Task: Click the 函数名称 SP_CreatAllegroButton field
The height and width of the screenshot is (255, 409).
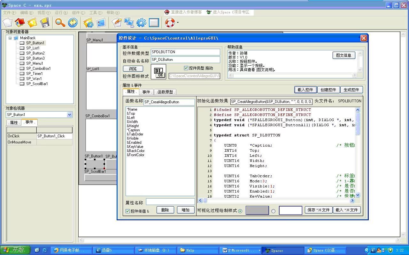Action: [169, 102]
